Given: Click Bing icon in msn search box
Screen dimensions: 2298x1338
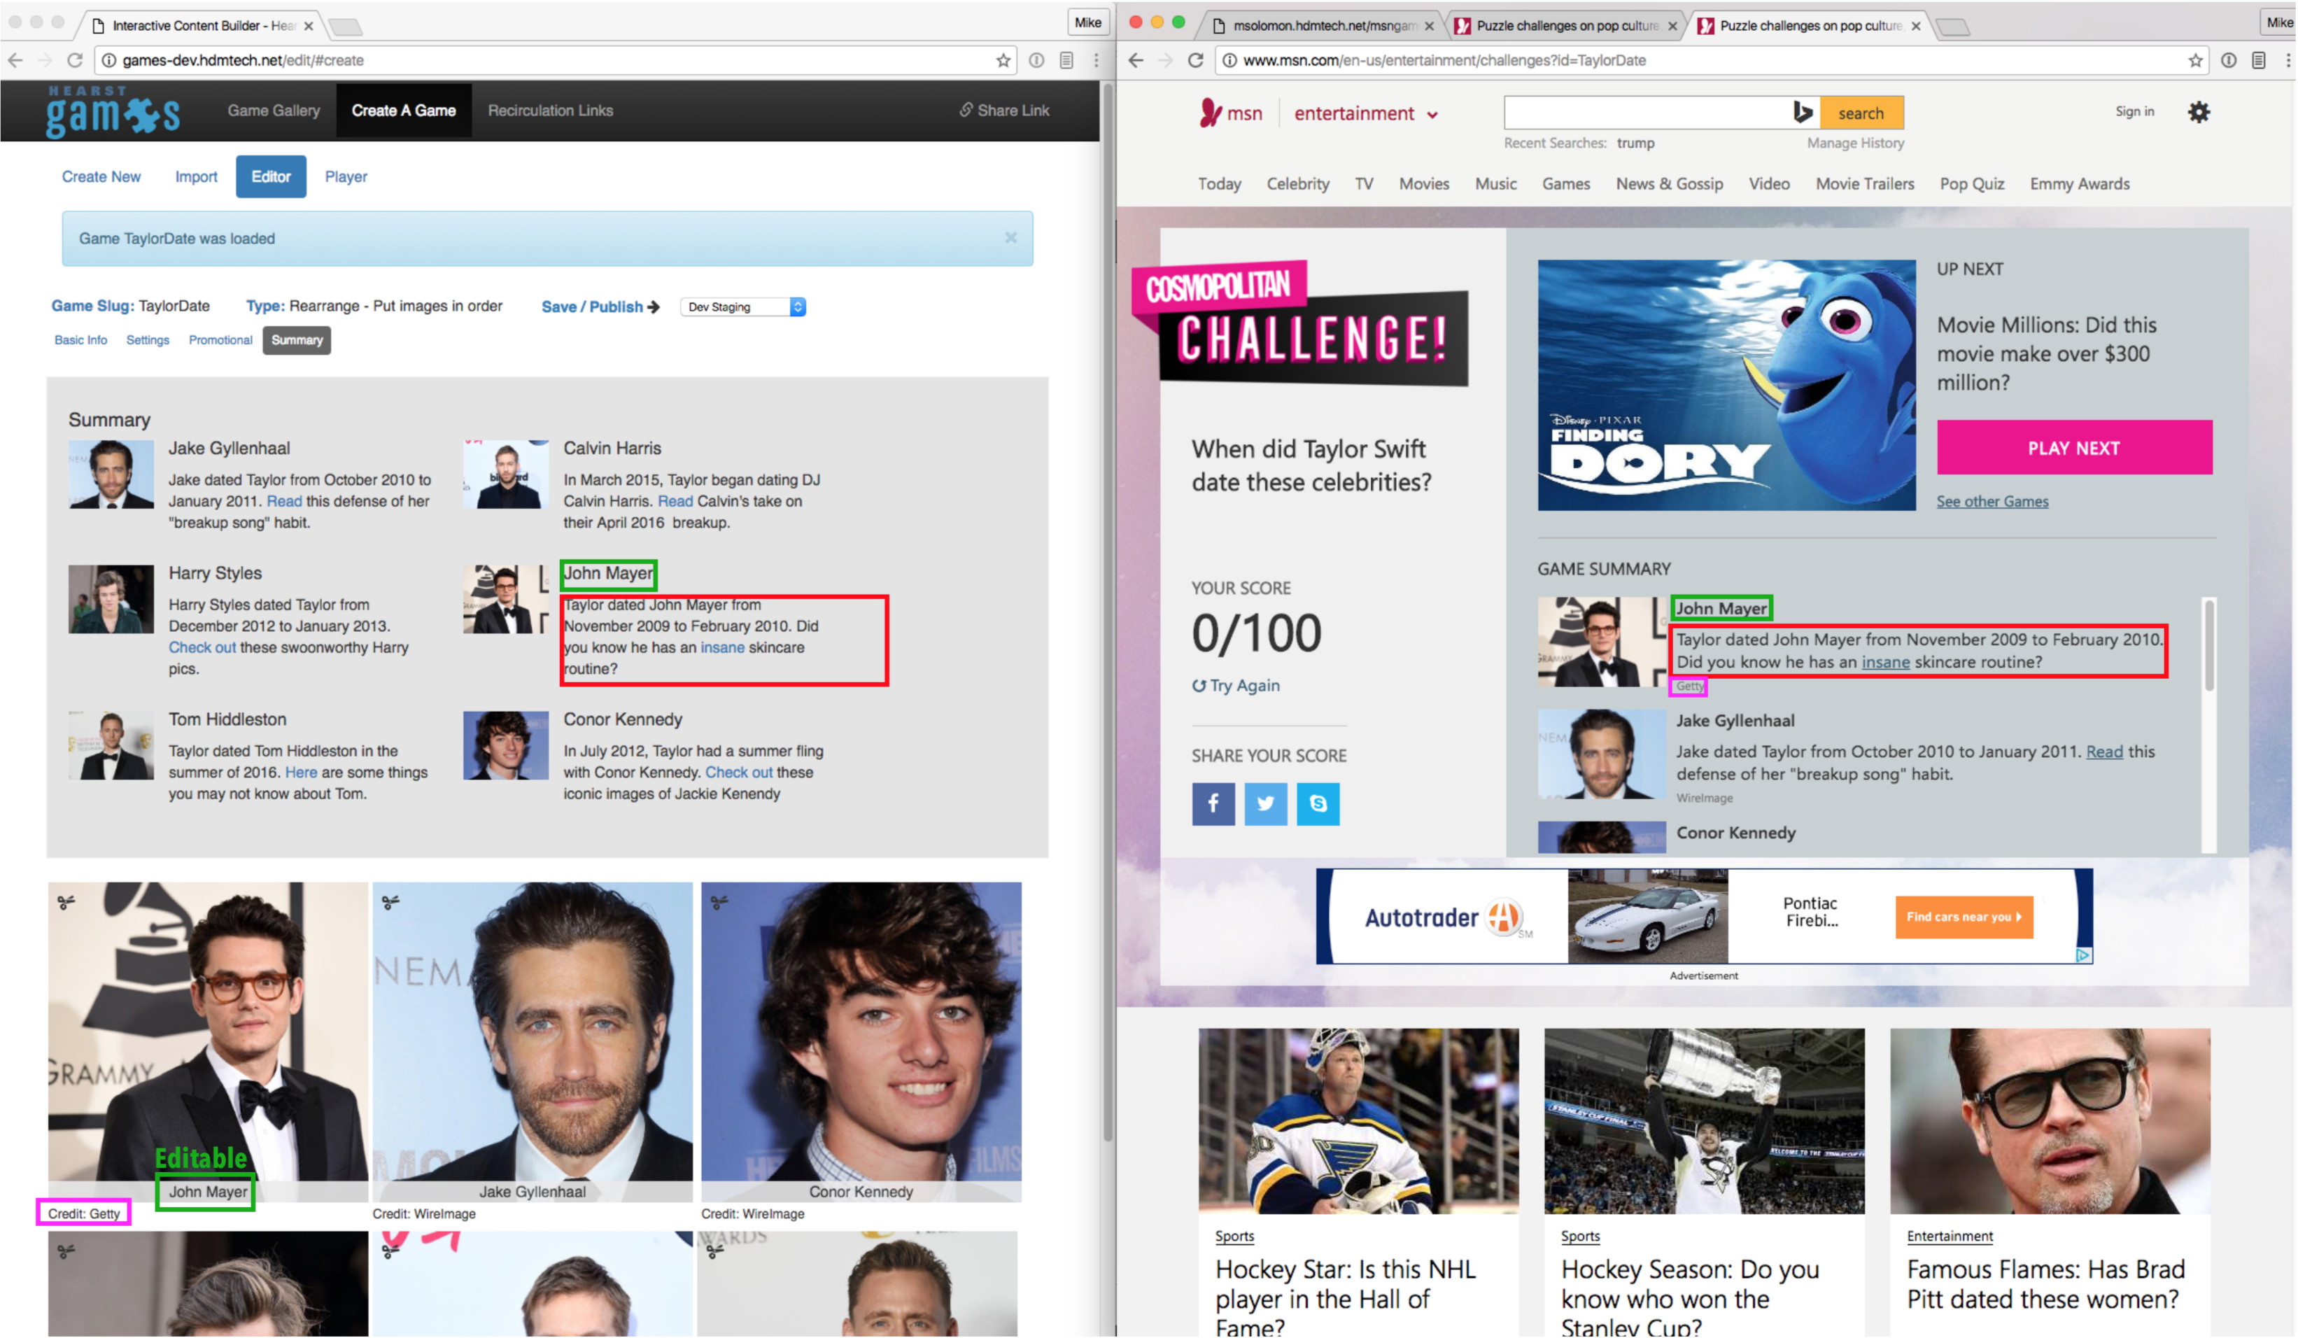Looking at the screenshot, I should tap(1803, 112).
